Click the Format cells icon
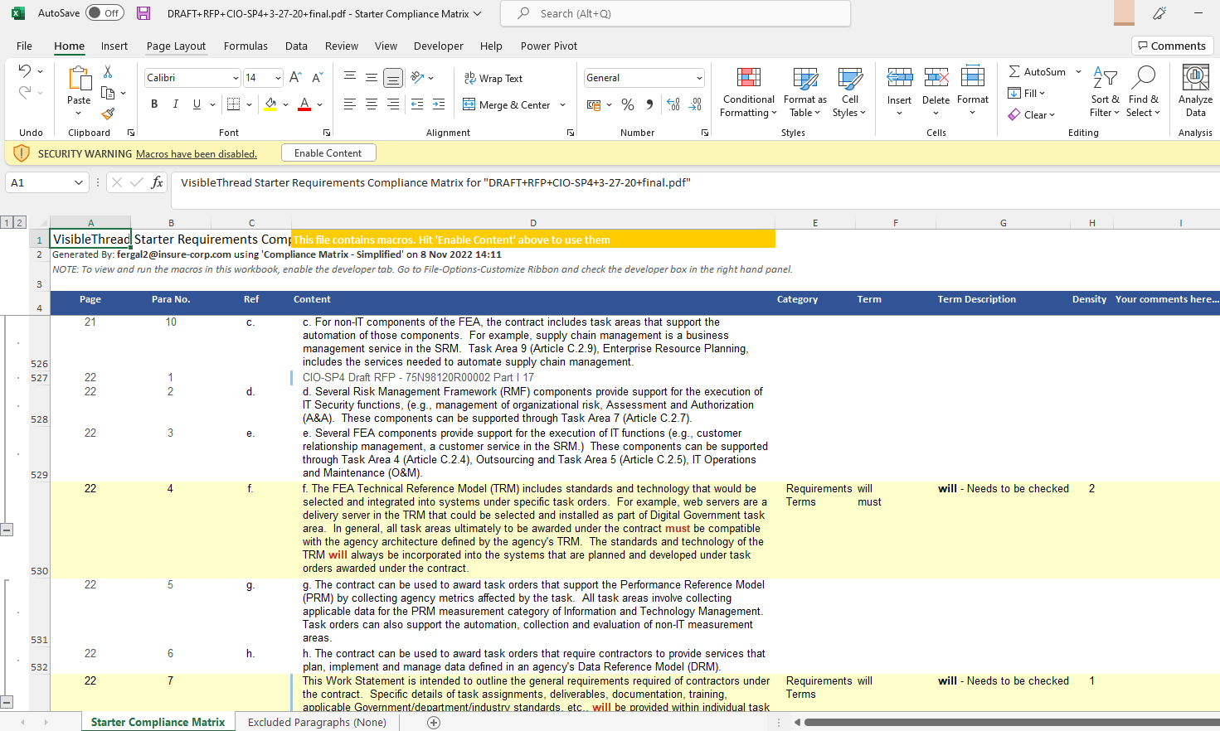 pos(972,78)
